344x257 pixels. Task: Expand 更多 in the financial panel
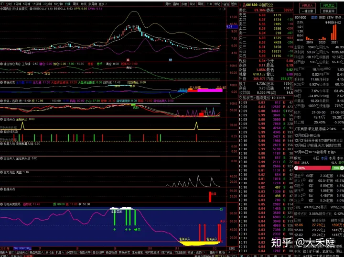338,18
